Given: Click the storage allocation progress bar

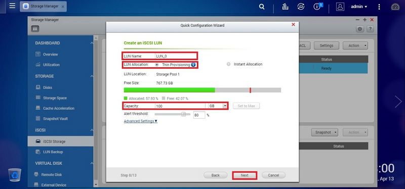Looking at the screenshot, I should click(202, 90).
